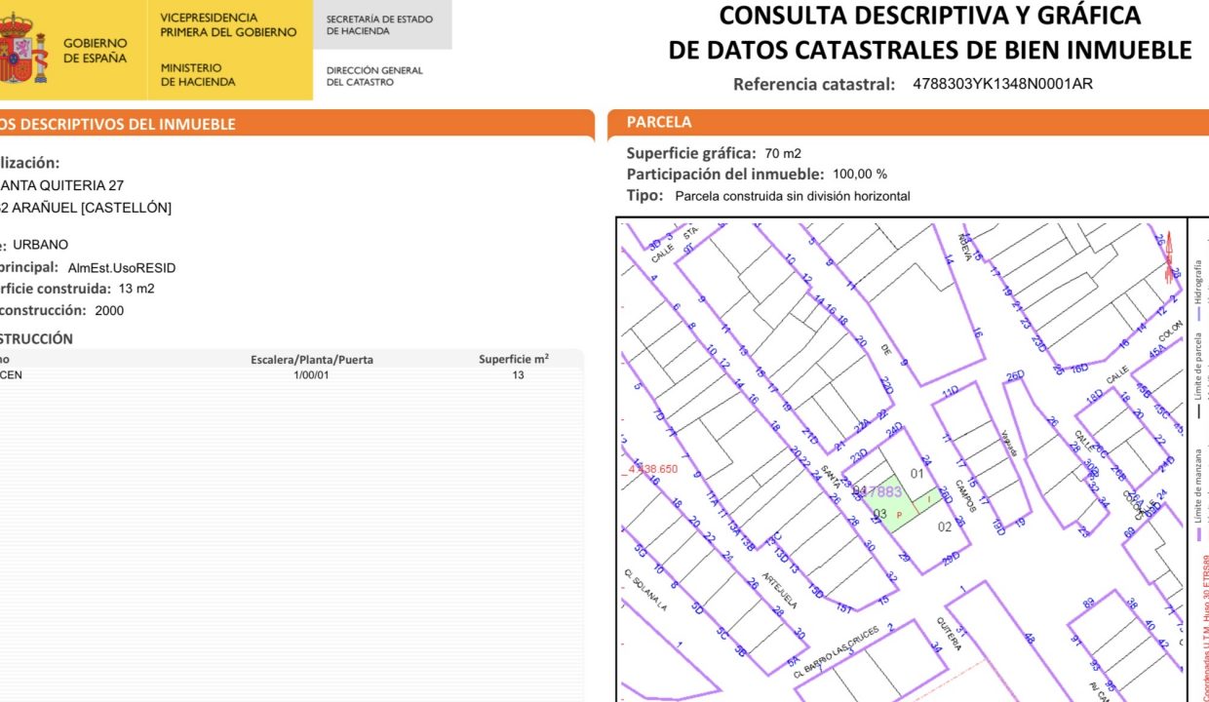Click the SANTA QUITERIA street label on map
Image resolution: width=1209 pixels, height=702 pixels.
pos(829,478)
